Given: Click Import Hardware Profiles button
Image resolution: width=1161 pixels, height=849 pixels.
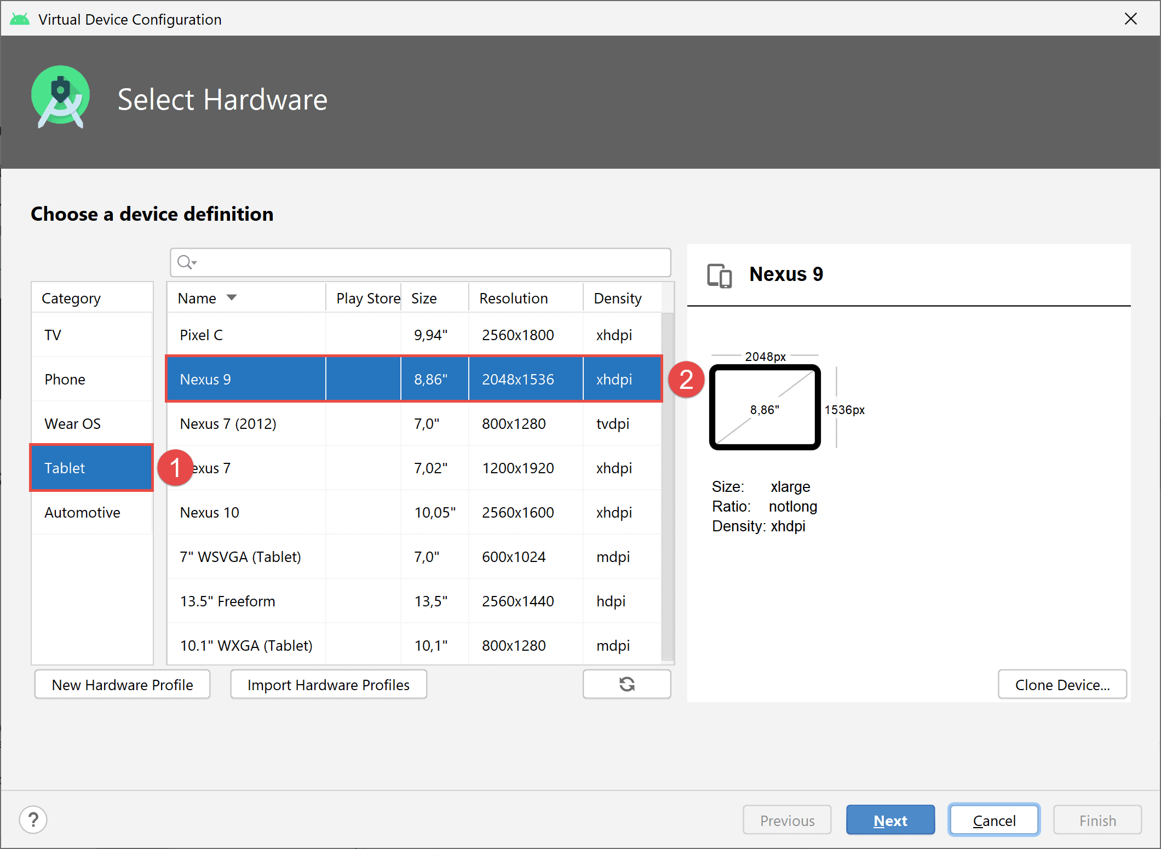Looking at the screenshot, I should [x=329, y=684].
